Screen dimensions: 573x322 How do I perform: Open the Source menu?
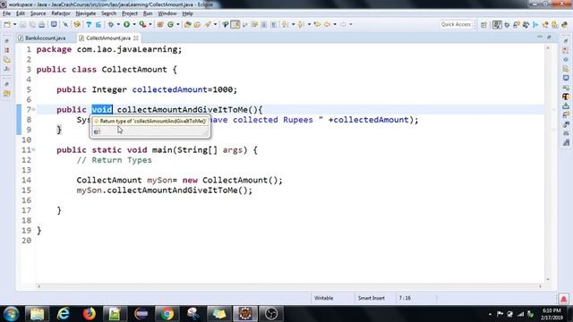pos(38,13)
